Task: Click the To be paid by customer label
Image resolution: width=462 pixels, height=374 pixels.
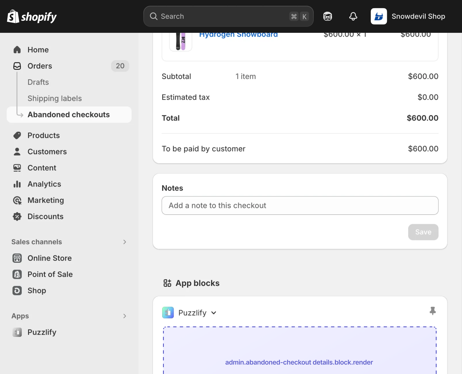Action: click(203, 149)
